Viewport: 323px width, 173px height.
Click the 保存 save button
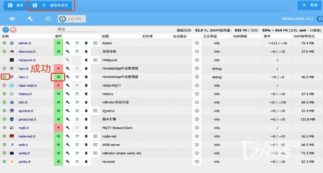click(16, 5)
